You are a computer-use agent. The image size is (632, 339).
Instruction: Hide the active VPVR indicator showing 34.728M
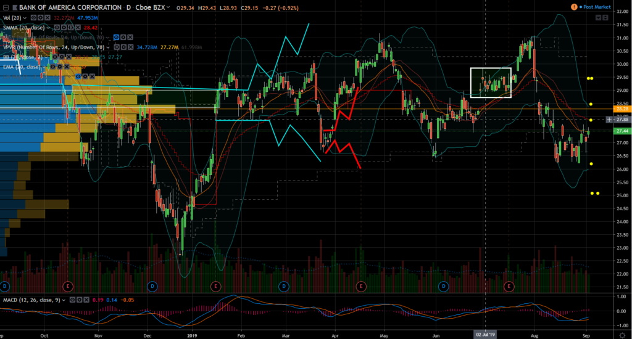[117, 47]
